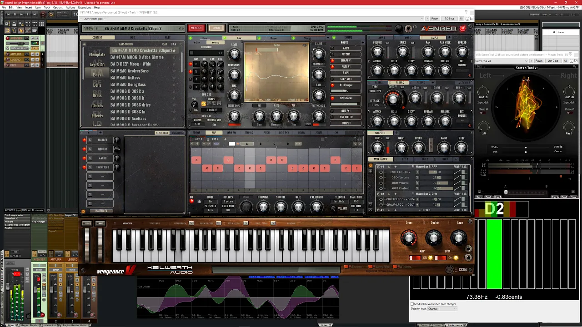This screenshot has width=582, height=327.
Task: Solo the FLANGER effect slot S button
Action: (90, 140)
